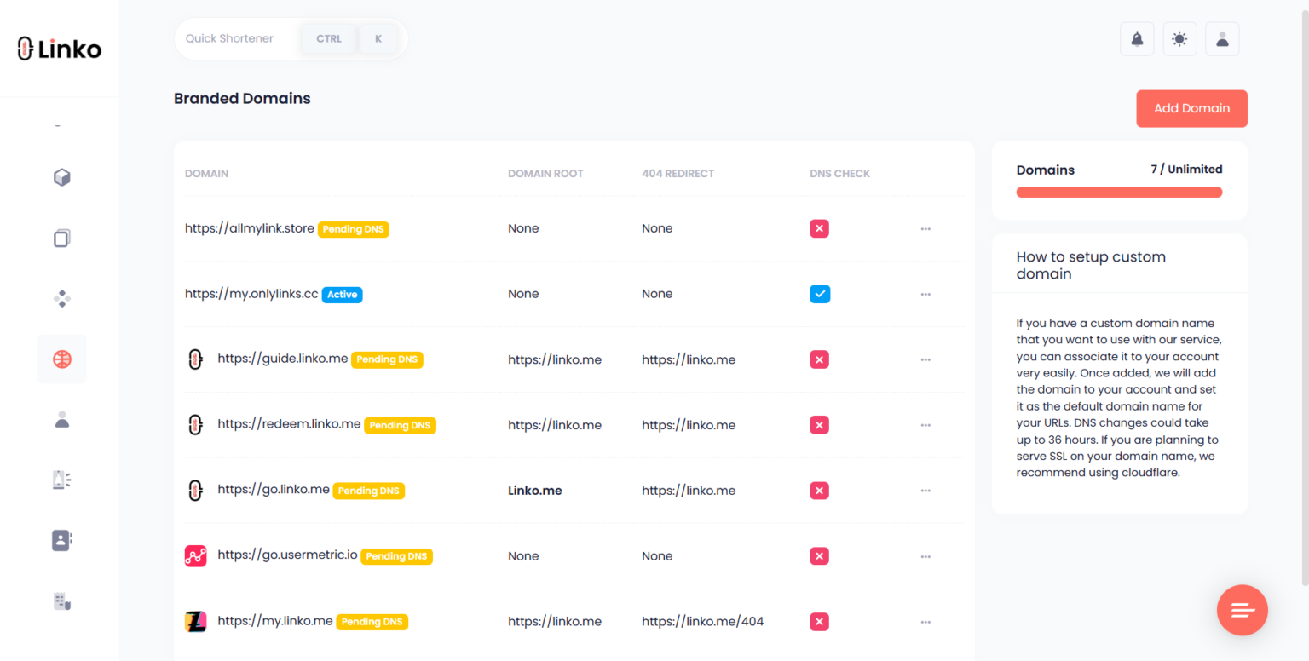Open the cube icon in sidebar
Viewport: 1309px width, 661px height.
(62, 177)
